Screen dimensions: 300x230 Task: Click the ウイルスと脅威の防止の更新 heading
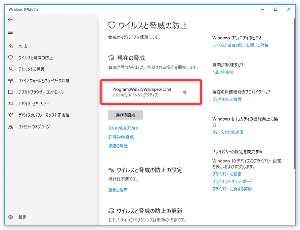(150, 211)
